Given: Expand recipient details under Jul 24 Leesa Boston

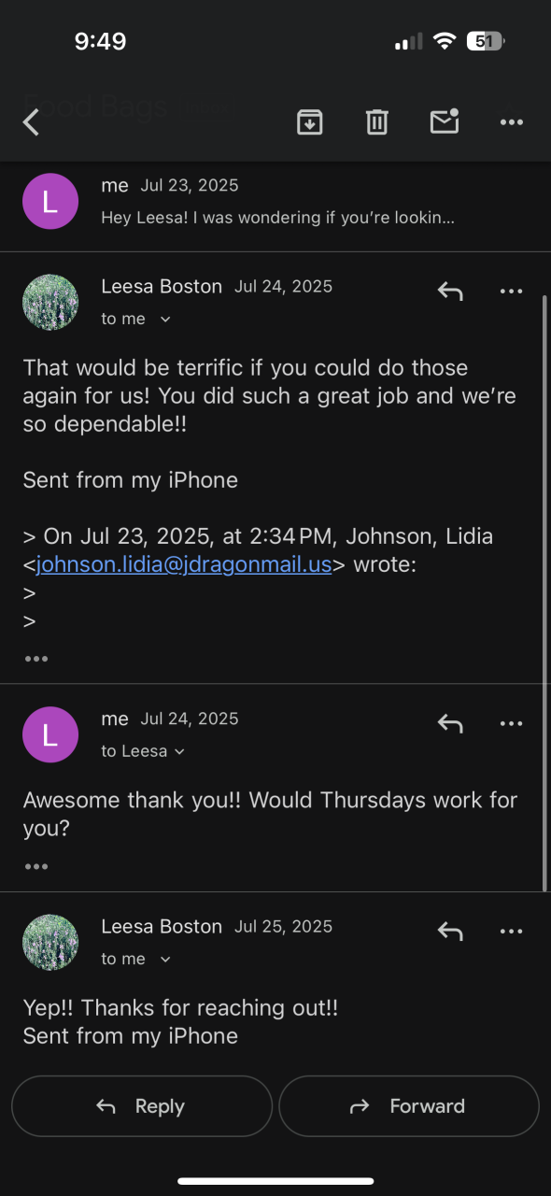Looking at the screenshot, I should pos(165,320).
